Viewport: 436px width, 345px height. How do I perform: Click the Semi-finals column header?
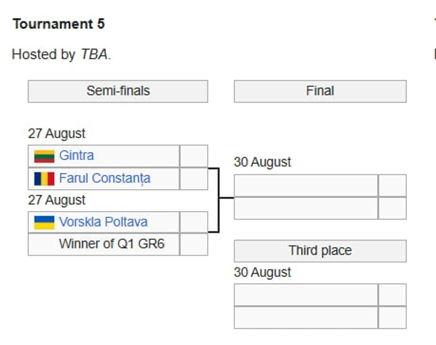click(118, 91)
